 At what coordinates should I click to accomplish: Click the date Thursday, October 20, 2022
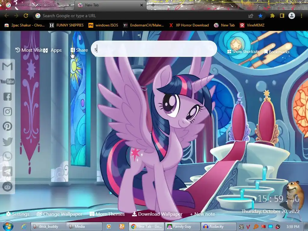270,211
